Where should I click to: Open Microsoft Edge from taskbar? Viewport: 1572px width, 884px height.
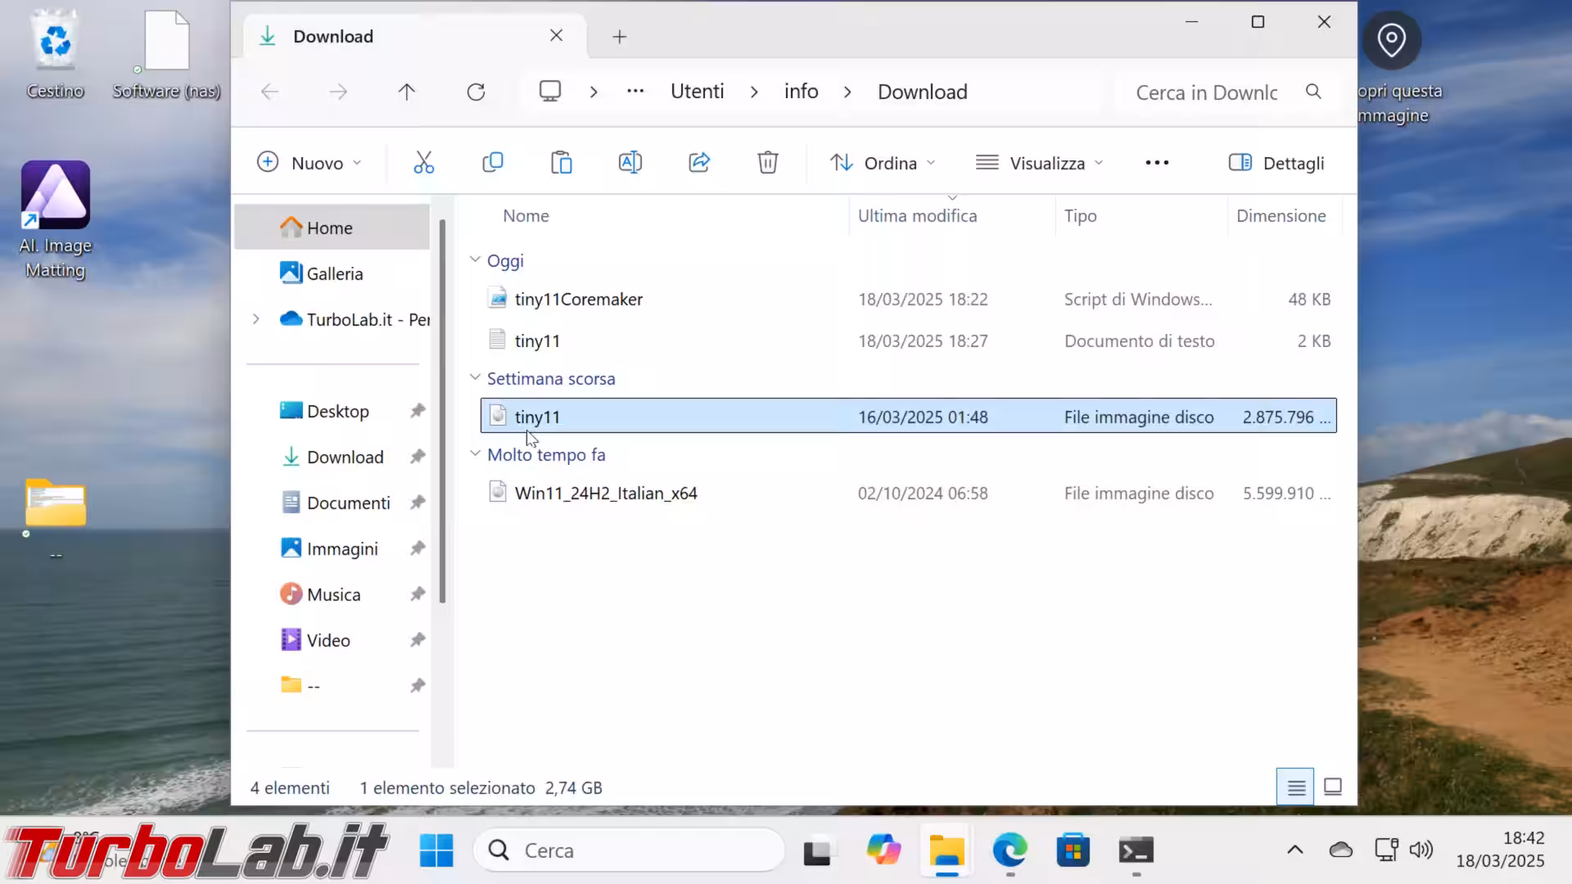[x=1010, y=851]
